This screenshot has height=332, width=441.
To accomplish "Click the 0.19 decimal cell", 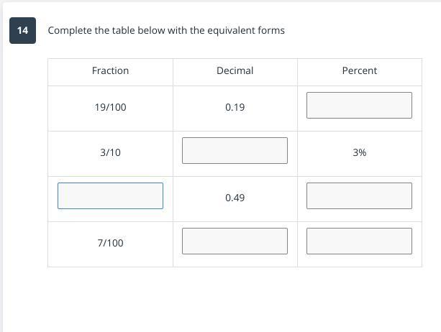I will coord(235,107).
